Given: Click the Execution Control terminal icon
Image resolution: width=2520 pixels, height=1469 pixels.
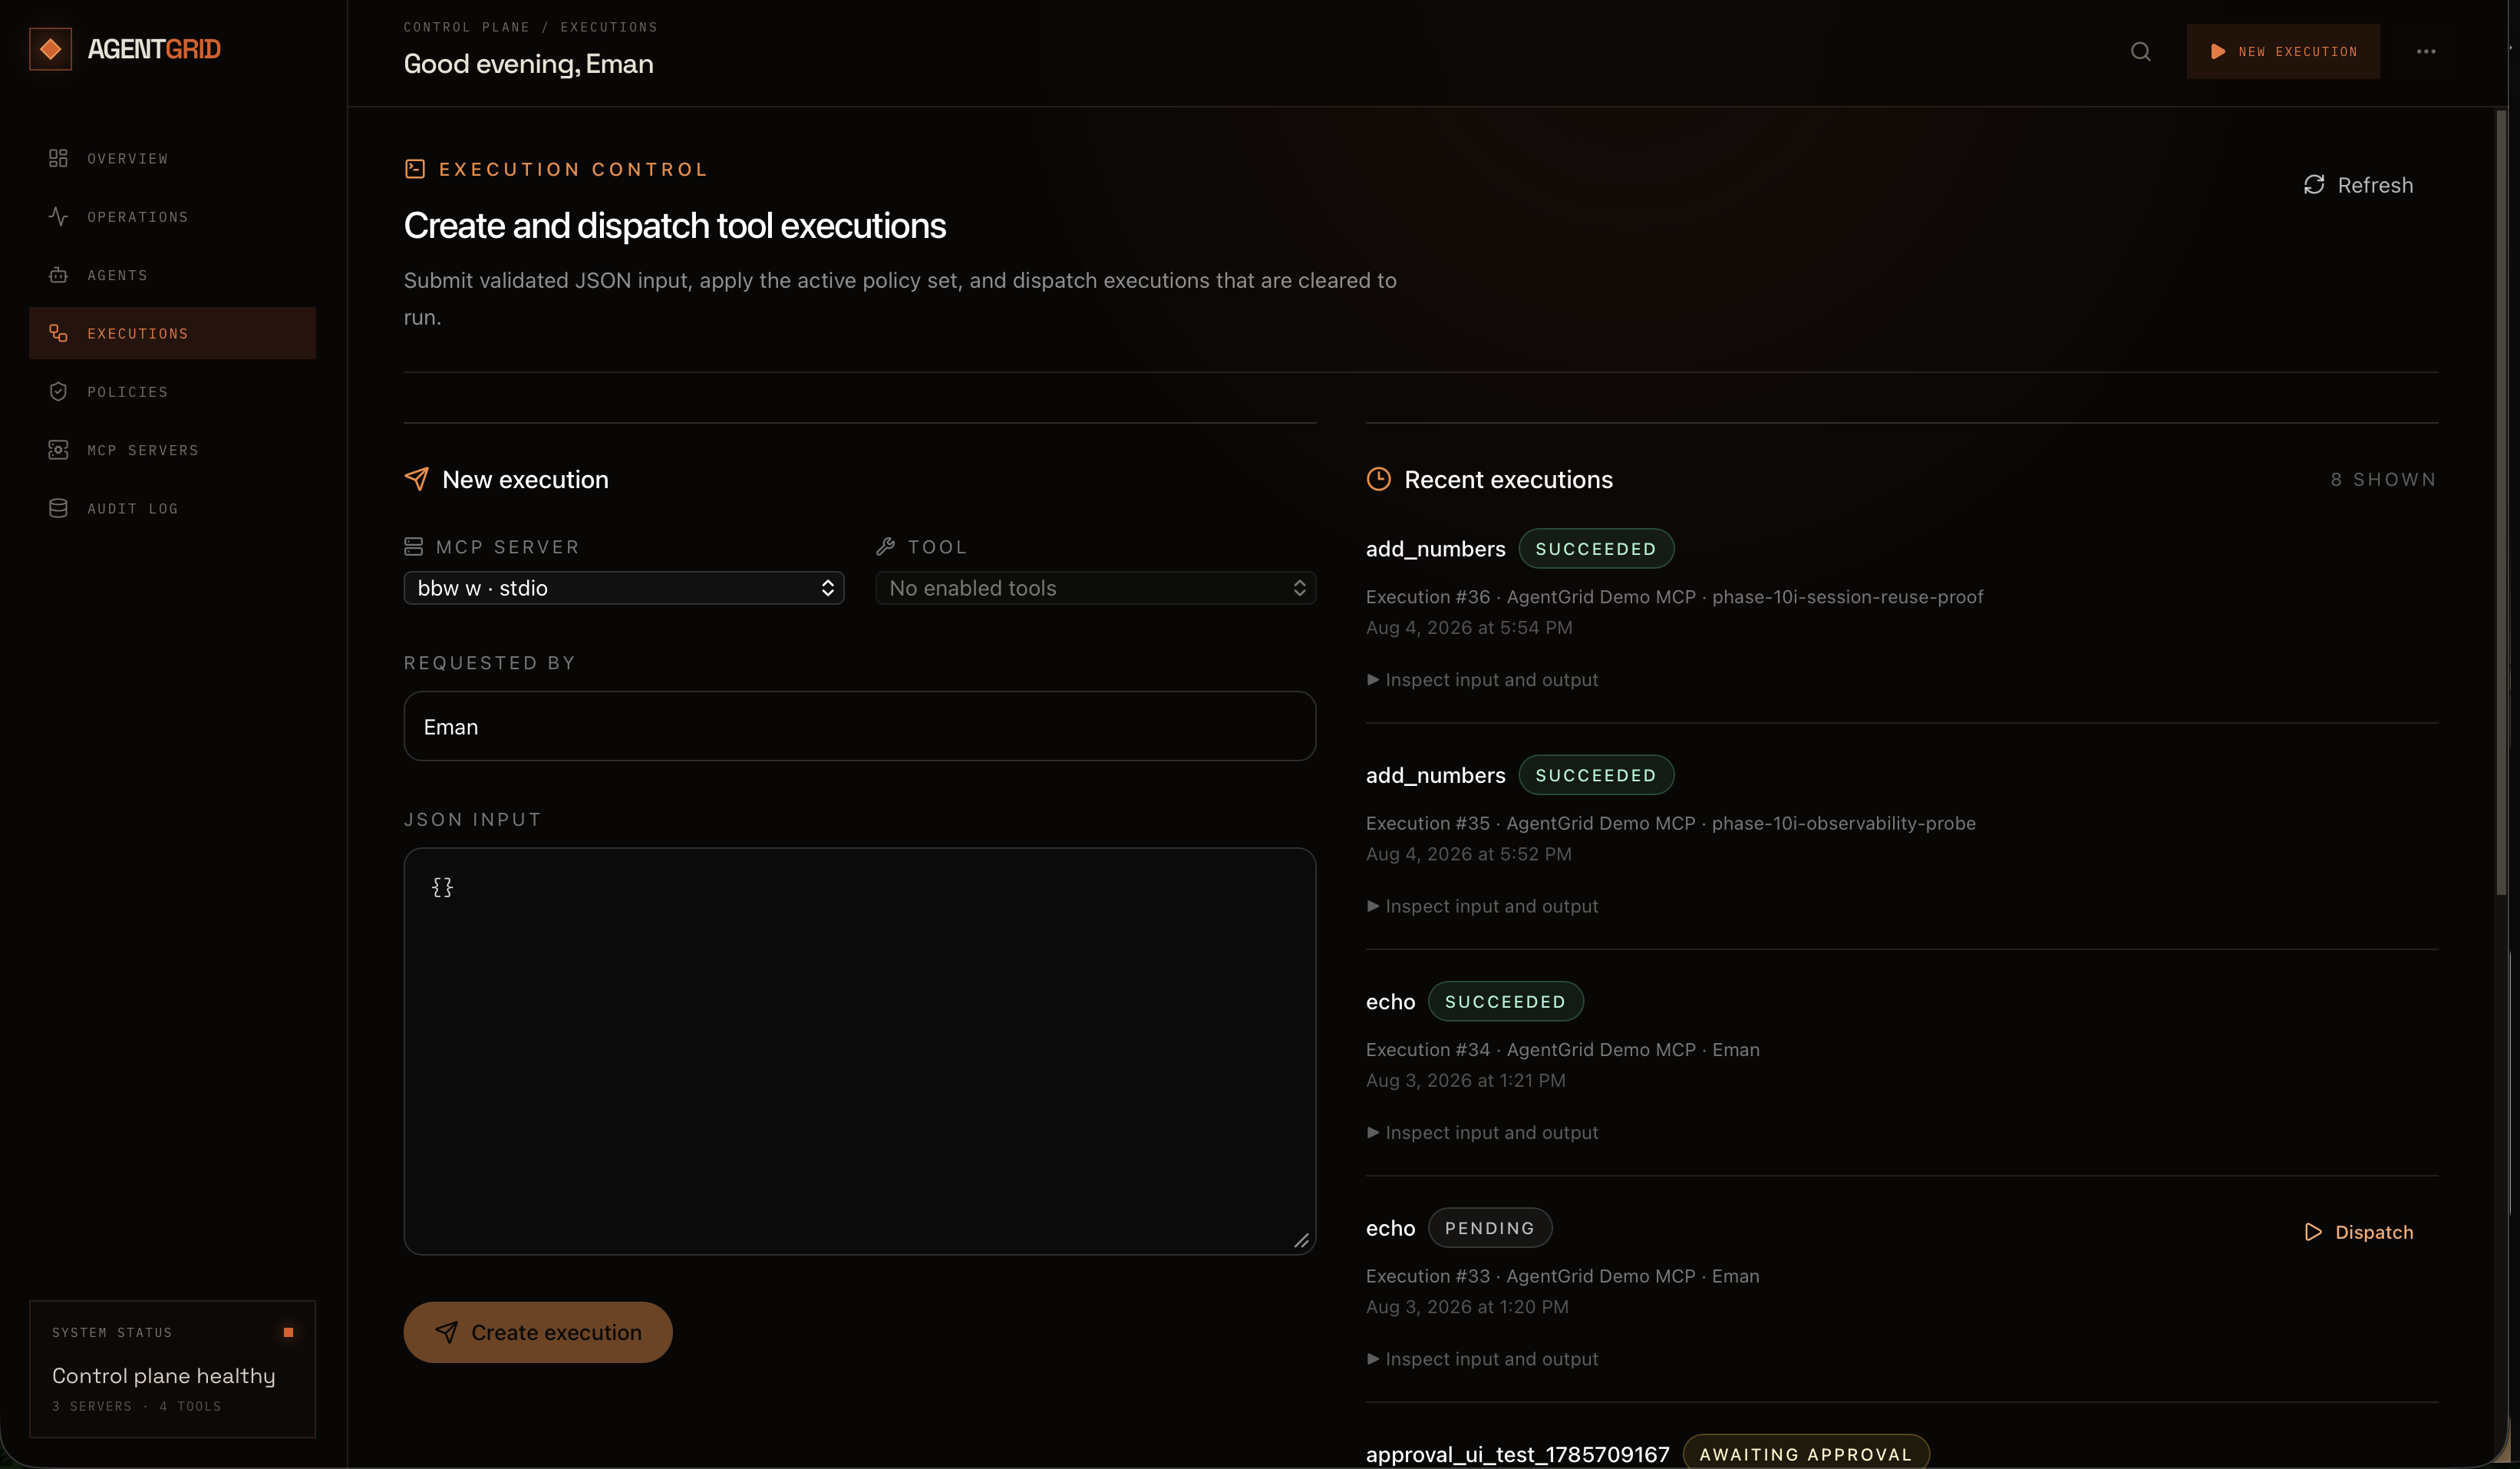Looking at the screenshot, I should click(415, 169).
